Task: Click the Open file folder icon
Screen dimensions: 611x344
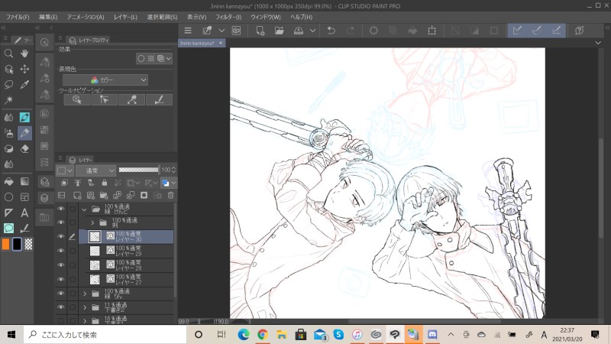Action: click(280, 31)
